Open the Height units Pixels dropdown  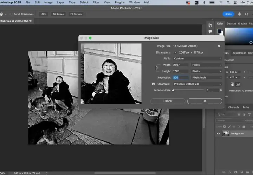(207, 71)
